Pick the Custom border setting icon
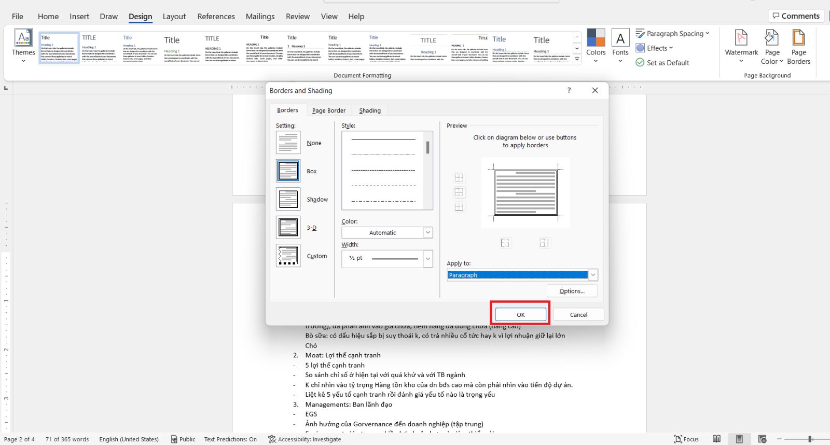Image resolution: width=830 pixels, height=445 pixels. click(288, 256)
